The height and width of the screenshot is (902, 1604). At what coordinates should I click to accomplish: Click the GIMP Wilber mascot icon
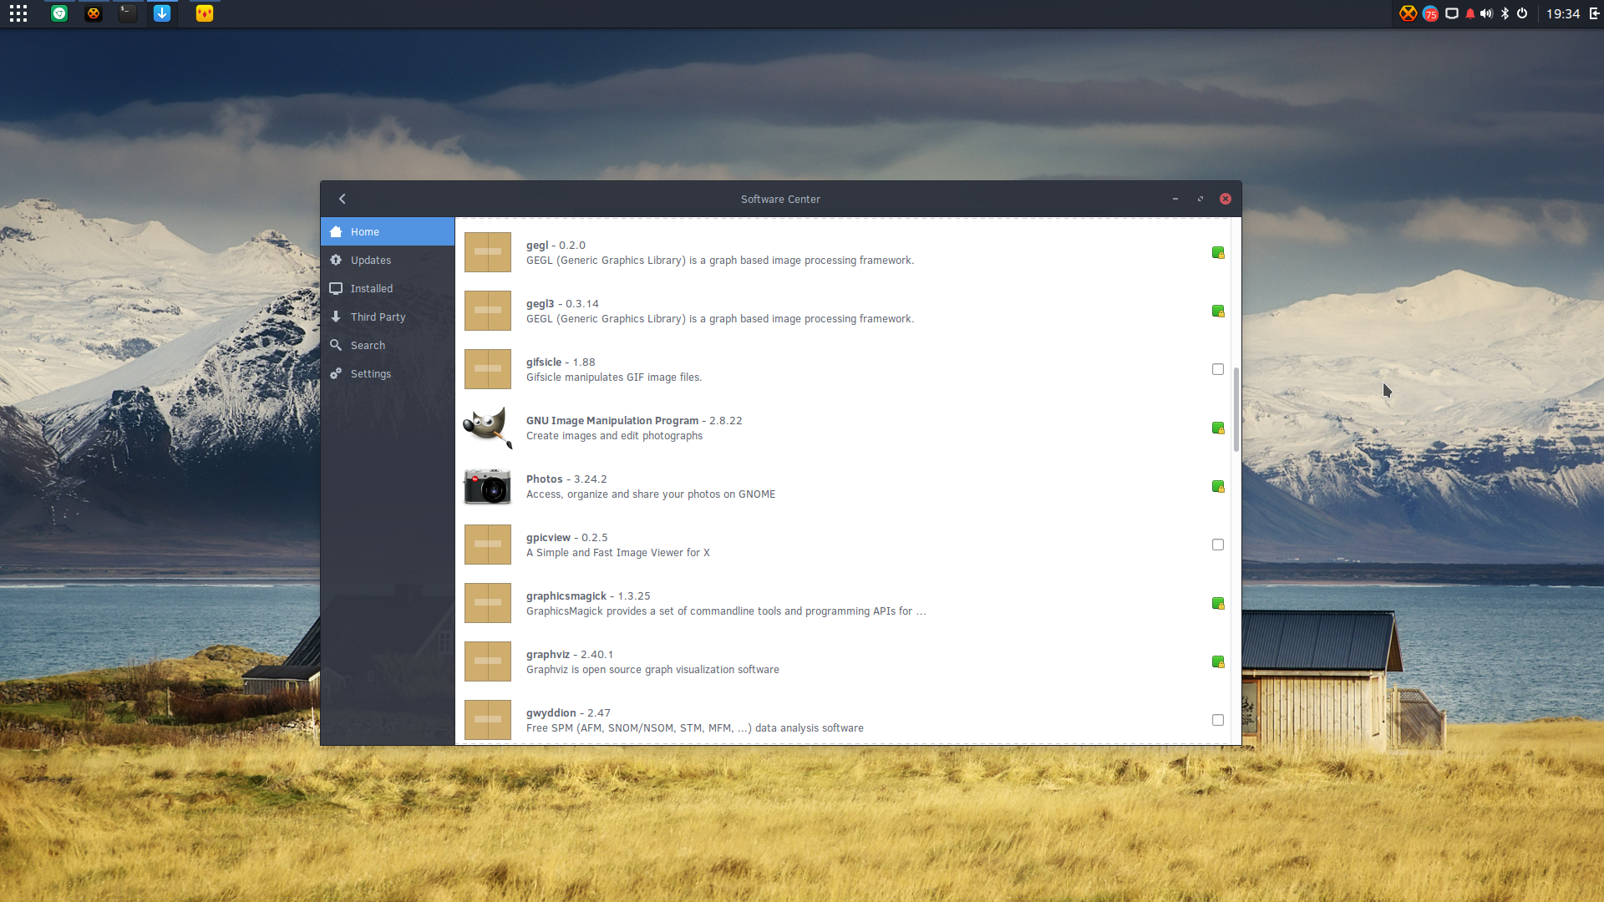click(x=488, y=428)
